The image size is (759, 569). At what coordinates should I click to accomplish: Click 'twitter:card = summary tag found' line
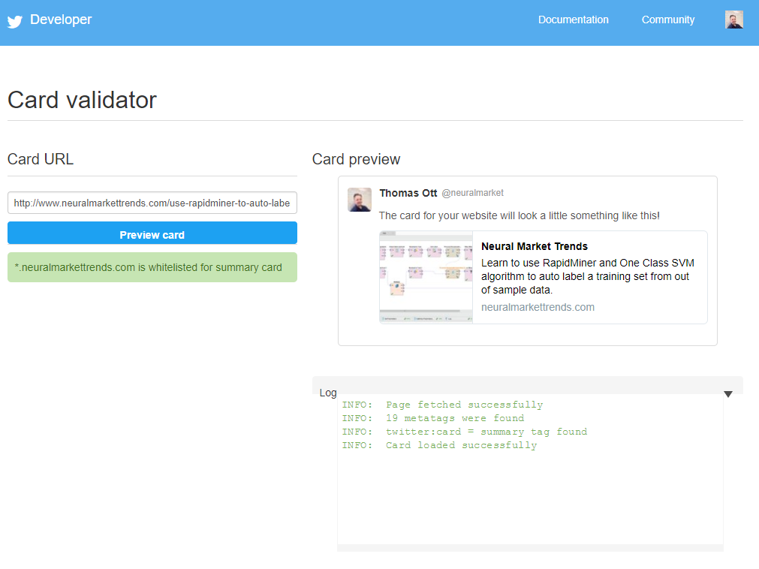tap(464, 432)
